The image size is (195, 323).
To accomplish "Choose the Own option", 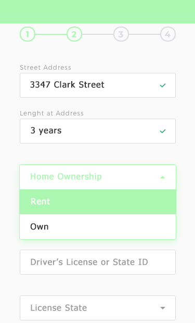I will pos(98,227).
